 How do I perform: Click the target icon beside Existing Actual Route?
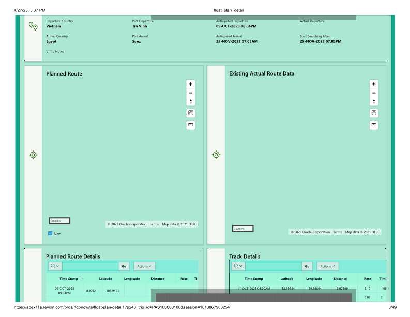pyautogui.click(x=216, y=155)
